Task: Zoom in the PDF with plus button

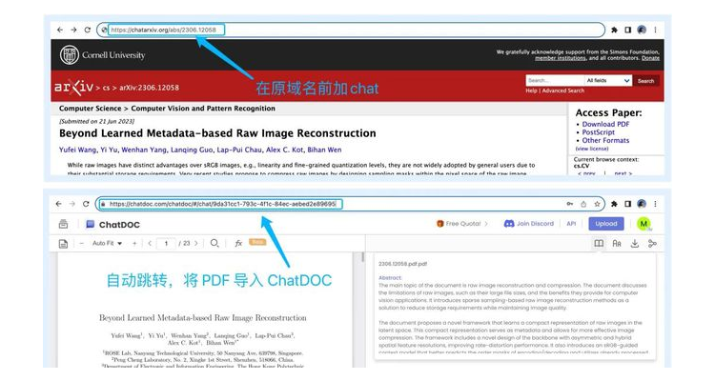Action: click(134, 244)
